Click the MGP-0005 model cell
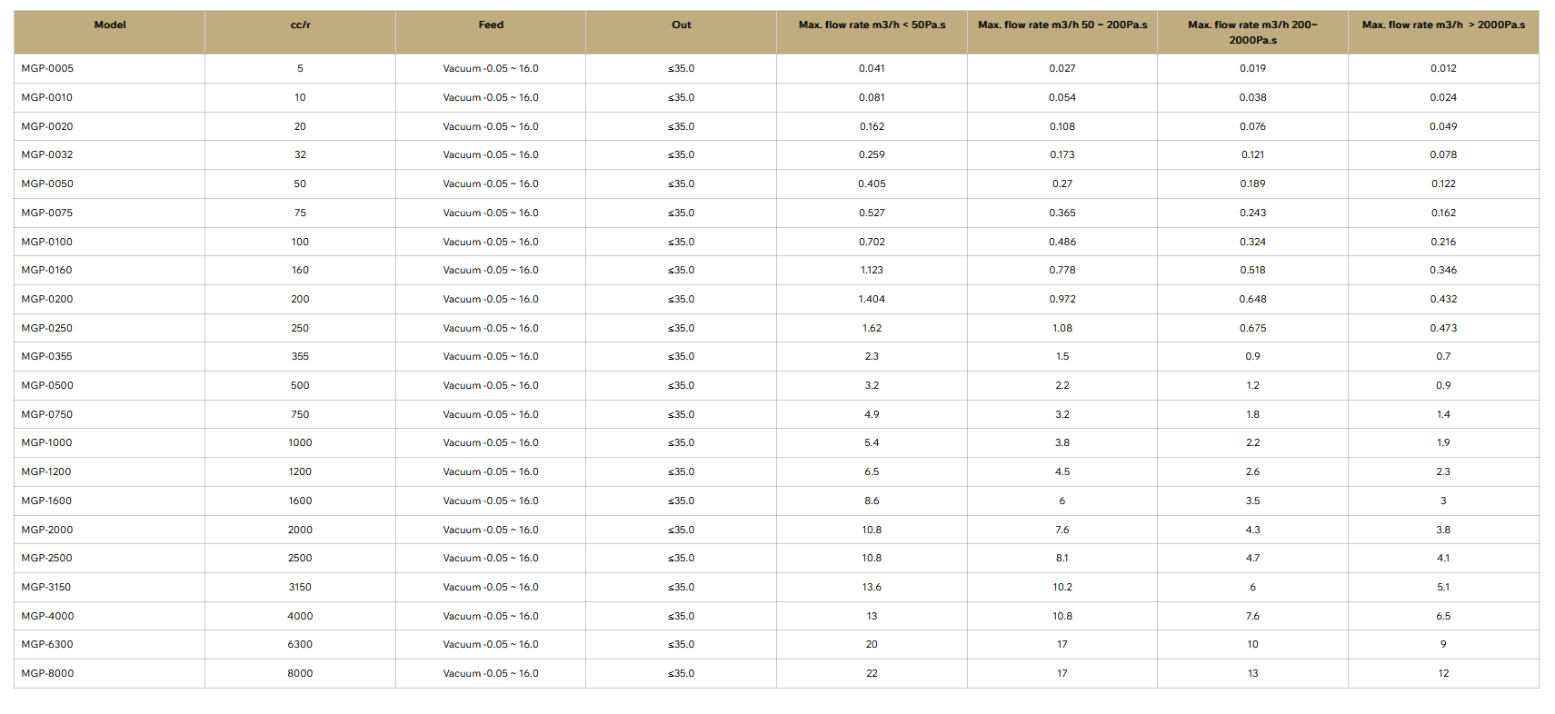1555x714 pixels. (48, 68)
